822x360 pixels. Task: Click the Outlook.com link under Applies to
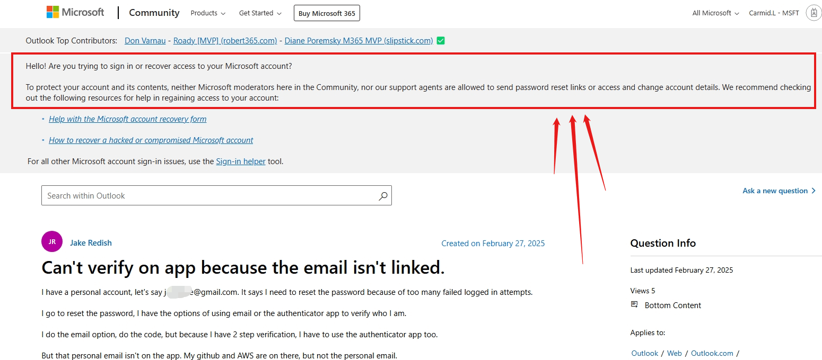point(712,353)
